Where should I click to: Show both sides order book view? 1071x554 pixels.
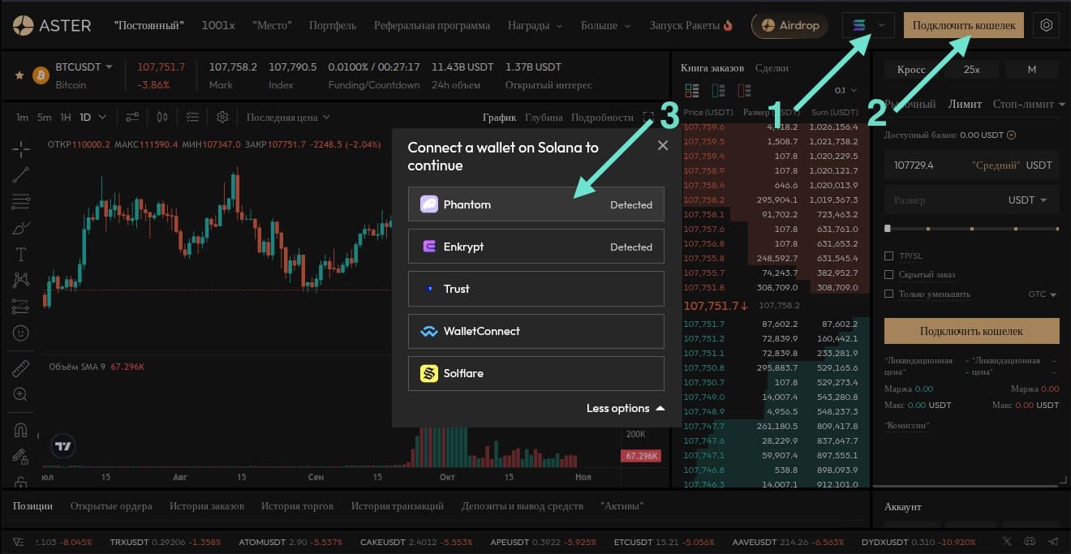click(x=692, y=90)
